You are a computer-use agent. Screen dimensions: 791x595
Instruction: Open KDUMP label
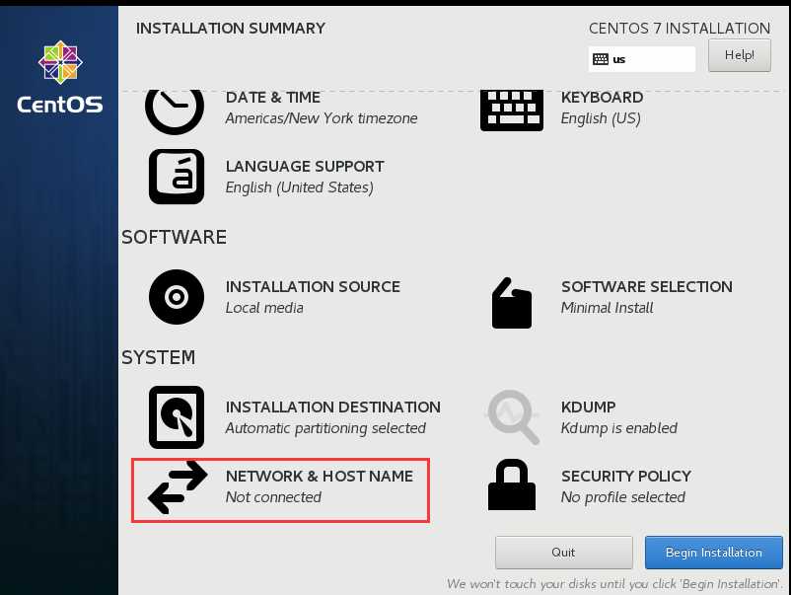tap(588, 407)
